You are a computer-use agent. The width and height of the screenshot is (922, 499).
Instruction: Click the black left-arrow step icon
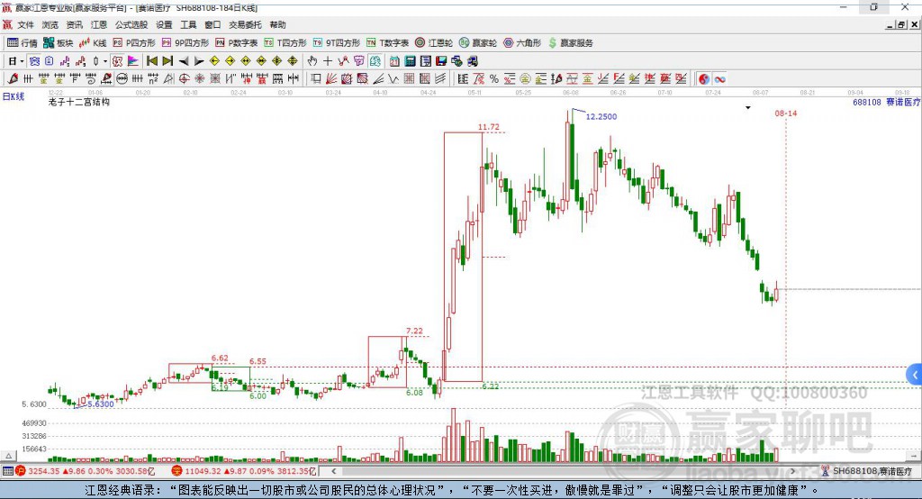tap(184, 61)
